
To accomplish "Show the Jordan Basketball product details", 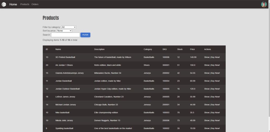I will [x=207, y=81].
